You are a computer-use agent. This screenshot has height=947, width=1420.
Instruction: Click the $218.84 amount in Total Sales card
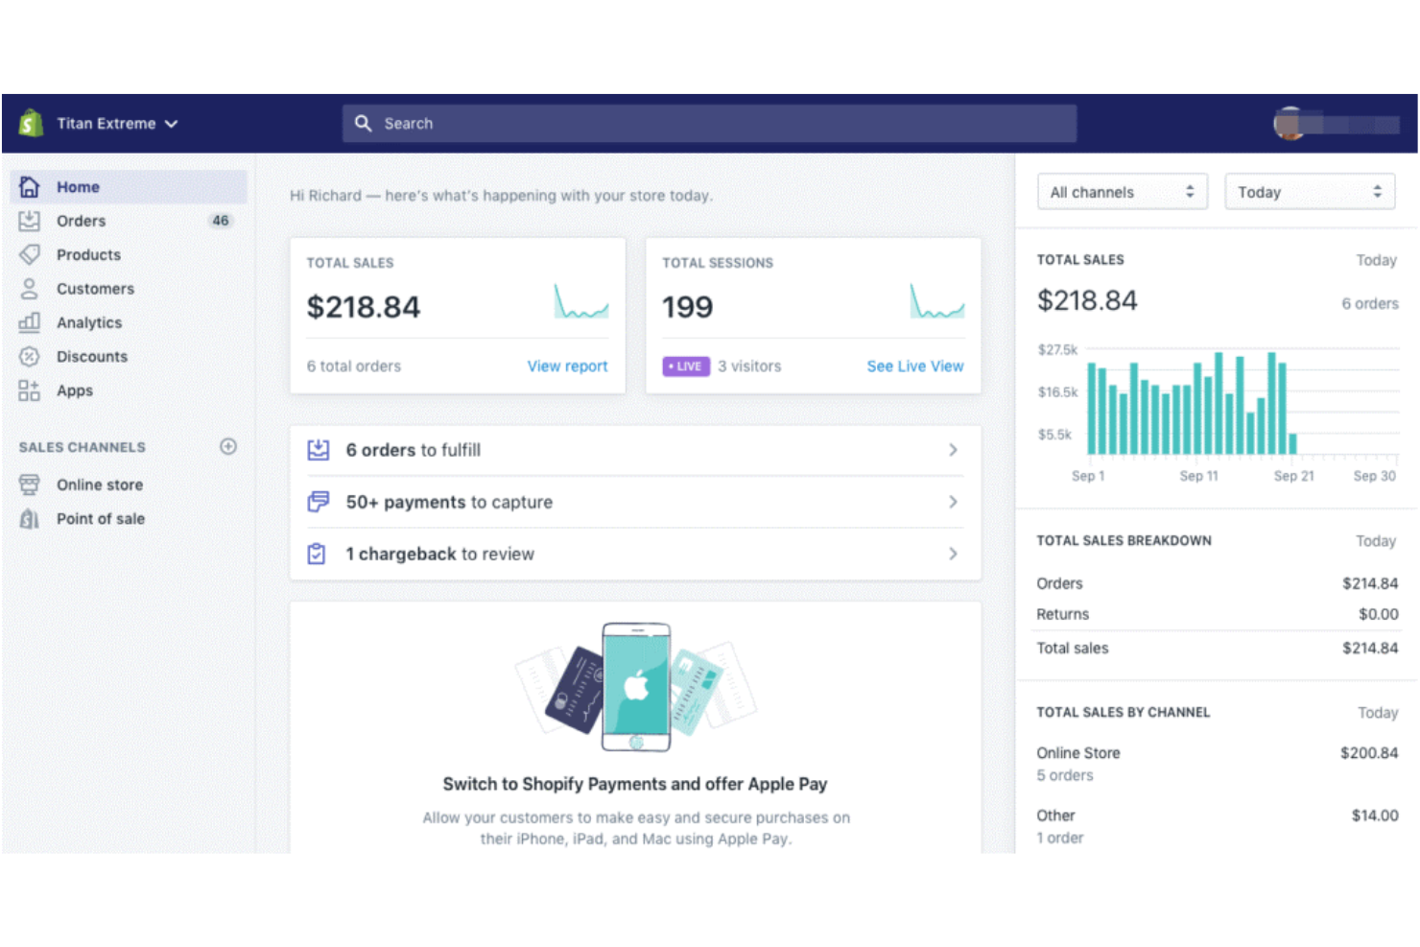pyautogui.click(x=364, y=307)
